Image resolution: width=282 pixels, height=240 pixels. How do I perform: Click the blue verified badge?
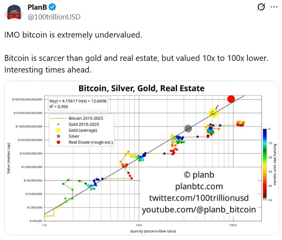point(52,7)
